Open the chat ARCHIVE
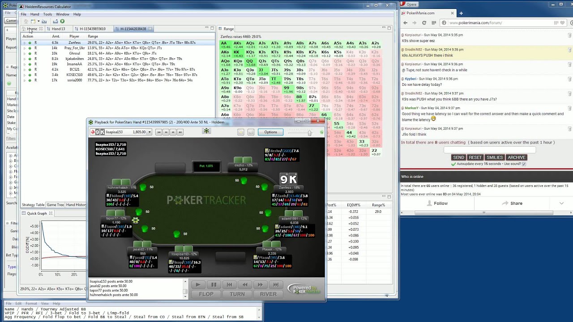Screen dimensions: 573x322 (x=516, y=157)
